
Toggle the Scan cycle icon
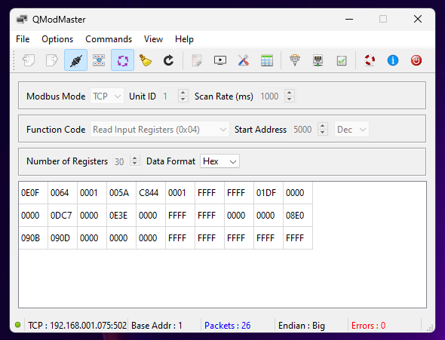123,60
